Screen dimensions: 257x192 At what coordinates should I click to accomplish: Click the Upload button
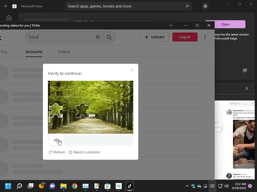click(154, 37)
